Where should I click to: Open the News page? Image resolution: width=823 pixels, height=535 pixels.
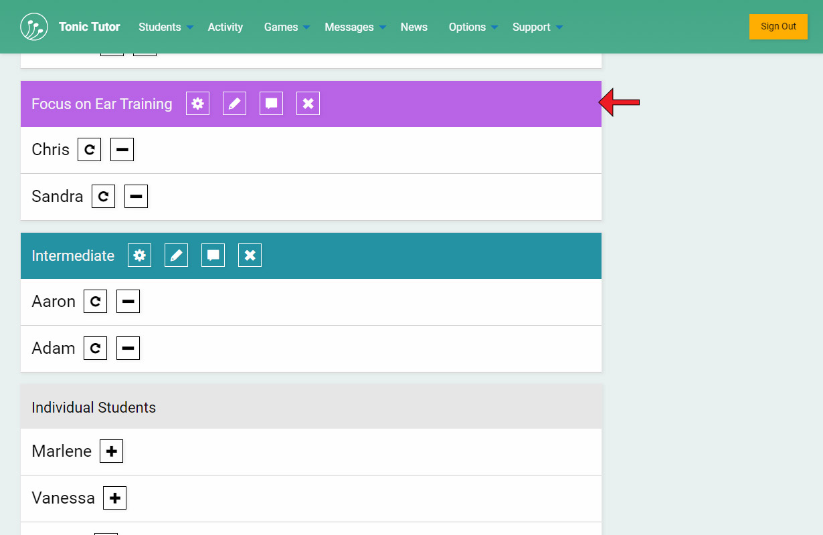(414, 27)
